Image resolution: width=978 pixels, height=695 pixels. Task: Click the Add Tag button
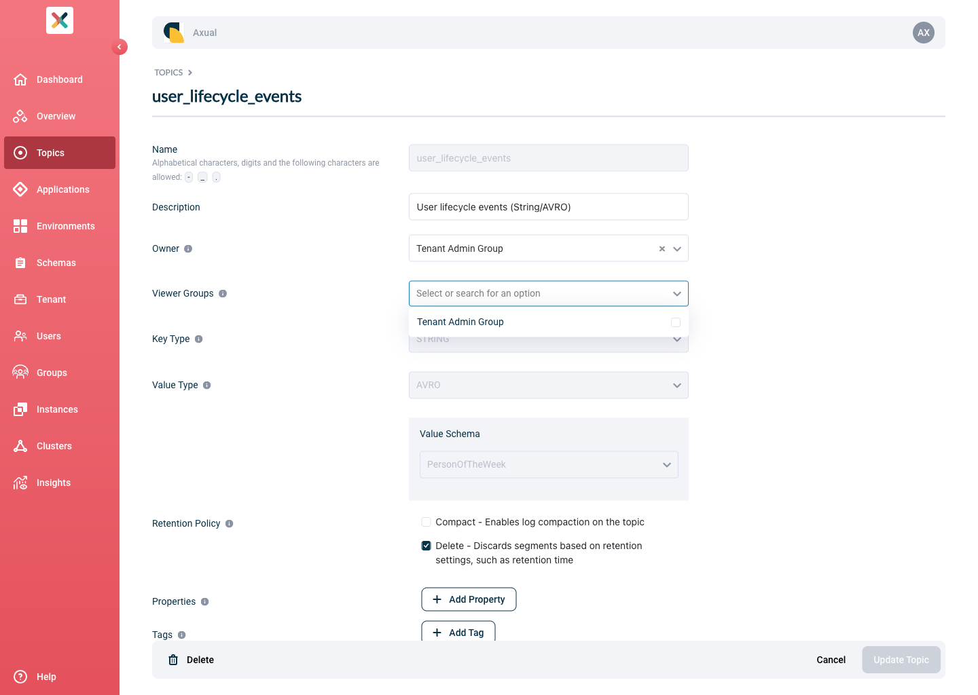point(458,632)
